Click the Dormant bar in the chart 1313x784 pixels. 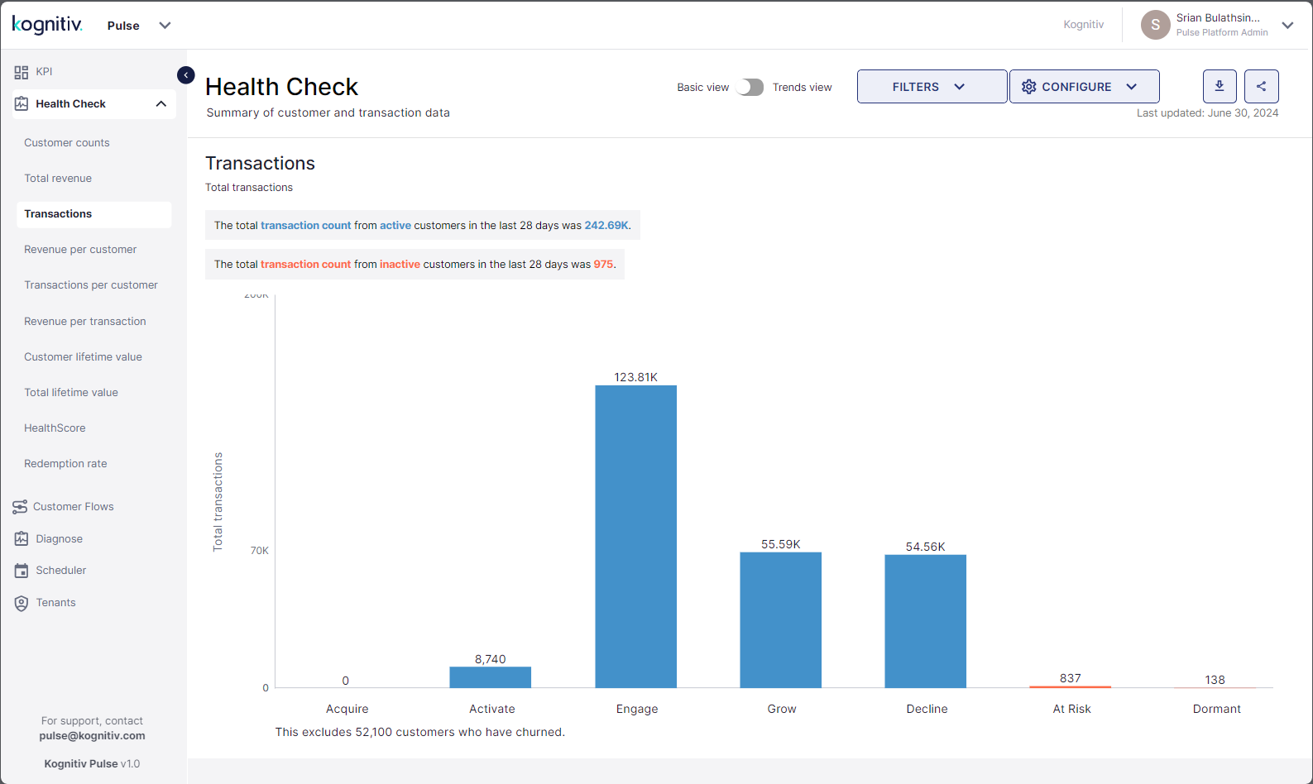point(1215,687)
